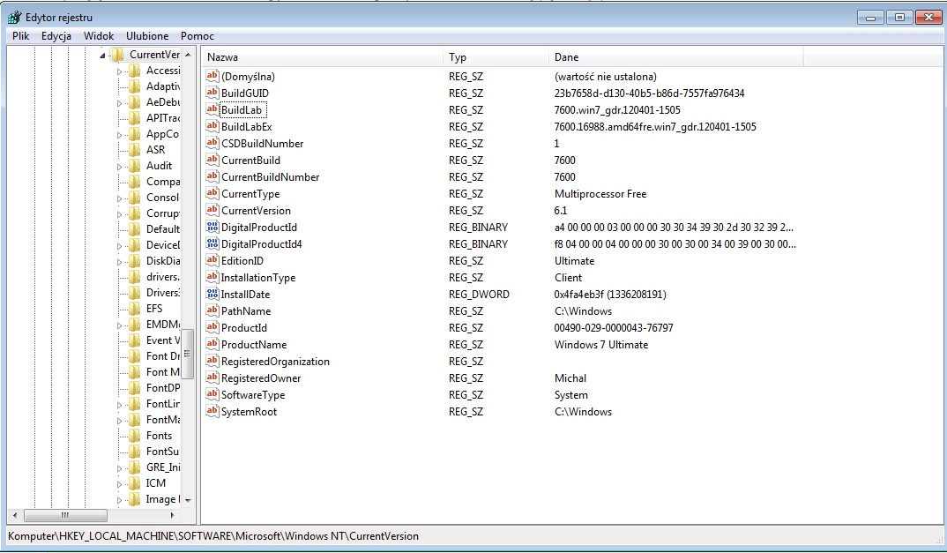Click the SoftwareType string value icon

[212, 394]
